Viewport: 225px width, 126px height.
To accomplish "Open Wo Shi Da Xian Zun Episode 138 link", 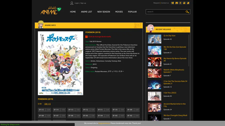I will pos(175,48).
